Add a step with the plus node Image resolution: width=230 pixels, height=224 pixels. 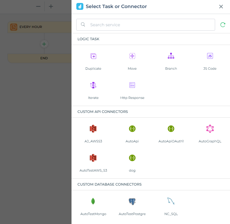click(x=44, y=44)
